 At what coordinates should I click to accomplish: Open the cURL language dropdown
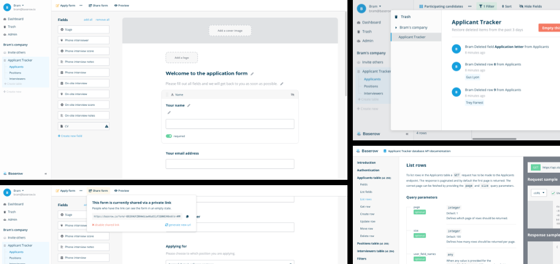coord(539,193)
